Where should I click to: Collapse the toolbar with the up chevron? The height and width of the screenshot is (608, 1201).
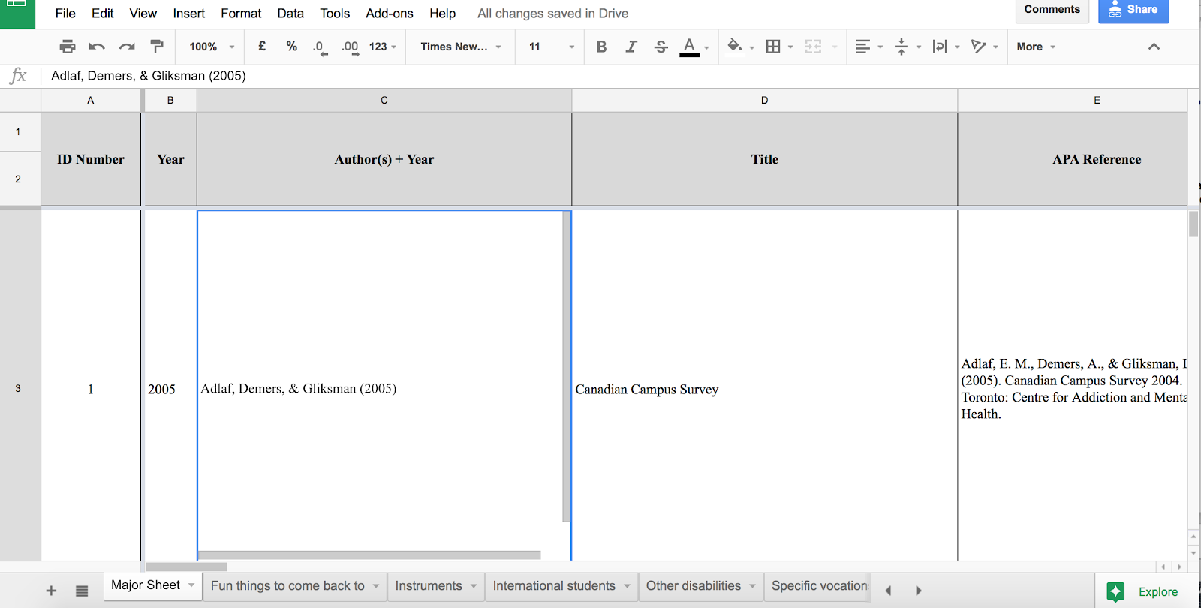1154,47
